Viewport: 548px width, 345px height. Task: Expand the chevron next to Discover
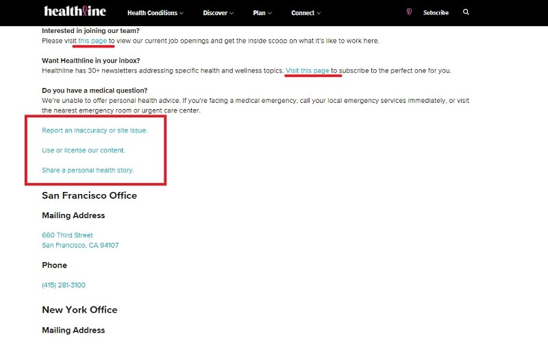pos(232,13)
